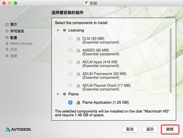This screenshot has width=183, height=138.
Task: Select Flame Application (1.25 GB) text
Action: [x=106, y=102]
